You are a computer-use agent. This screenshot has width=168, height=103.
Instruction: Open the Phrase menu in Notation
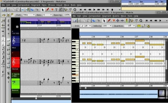pyautogui.click(x=51, y=5)
